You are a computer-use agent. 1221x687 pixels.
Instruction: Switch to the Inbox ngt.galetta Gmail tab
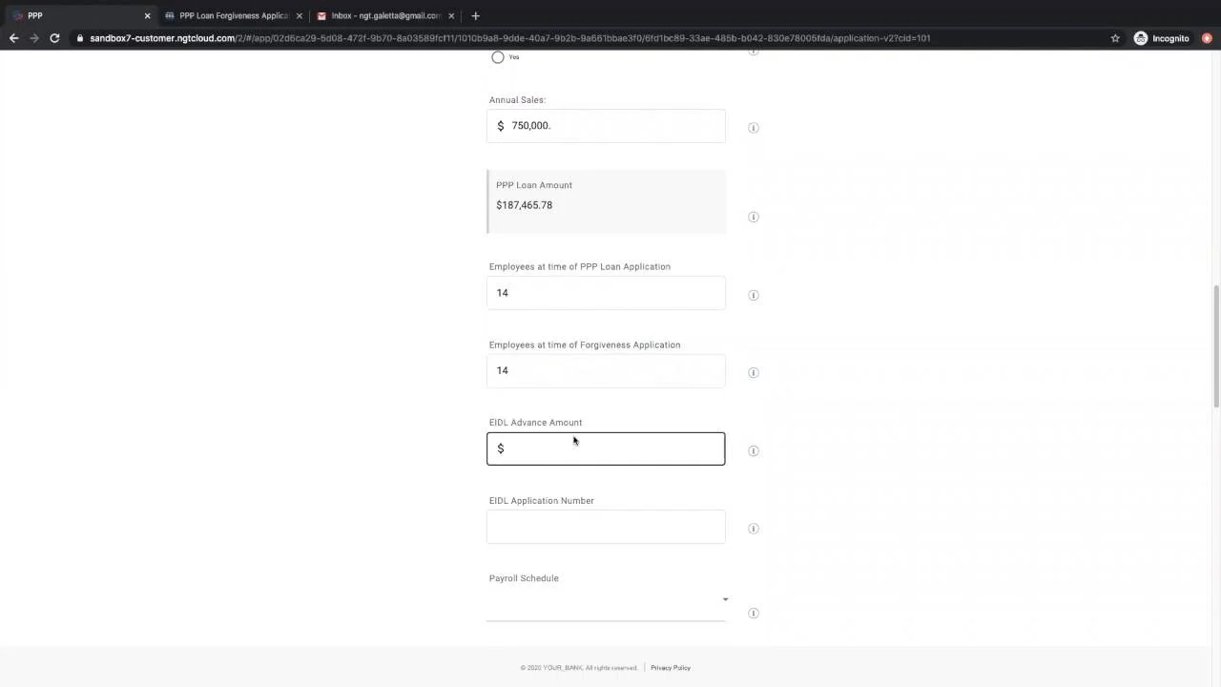tap(385, 15)
